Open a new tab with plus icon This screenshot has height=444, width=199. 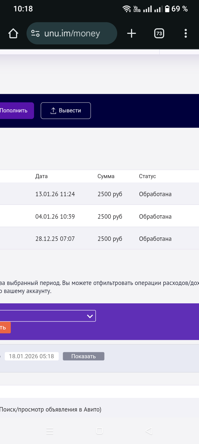[x=132, y=34]
